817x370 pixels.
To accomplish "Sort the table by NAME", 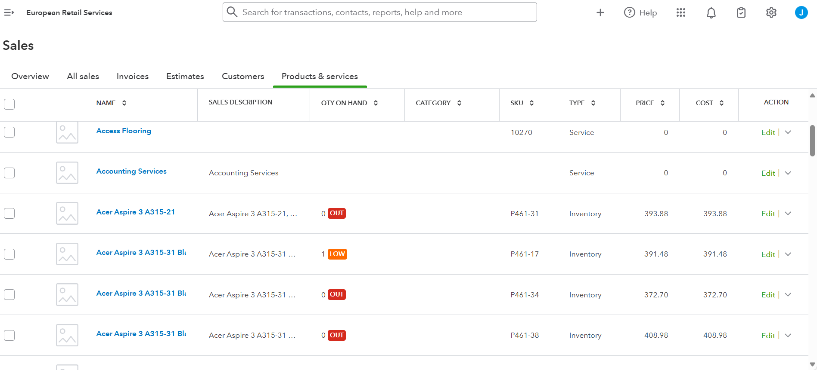I will coord(124,103).
